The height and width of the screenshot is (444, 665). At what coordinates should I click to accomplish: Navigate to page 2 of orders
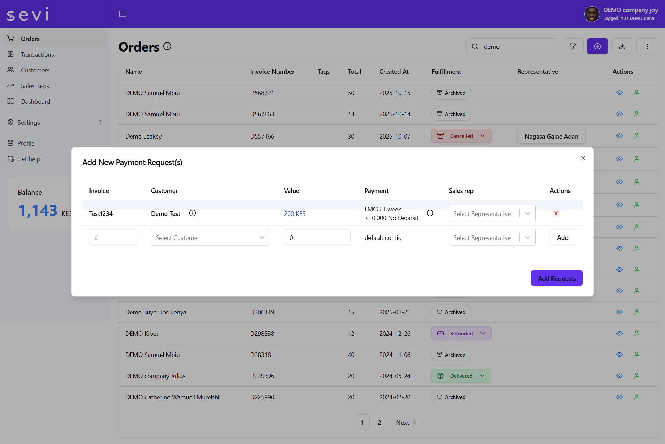click(379, 422)
